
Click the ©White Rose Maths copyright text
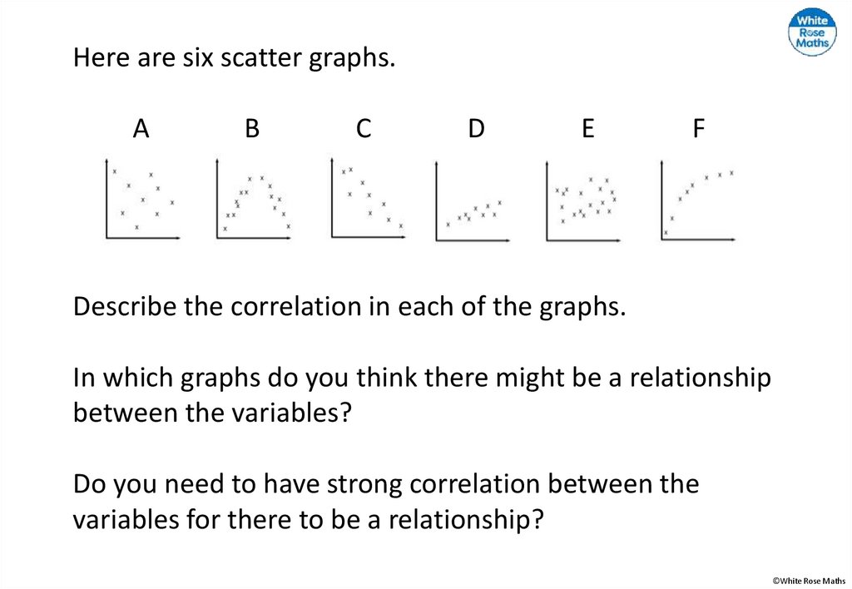coord(809,581)
